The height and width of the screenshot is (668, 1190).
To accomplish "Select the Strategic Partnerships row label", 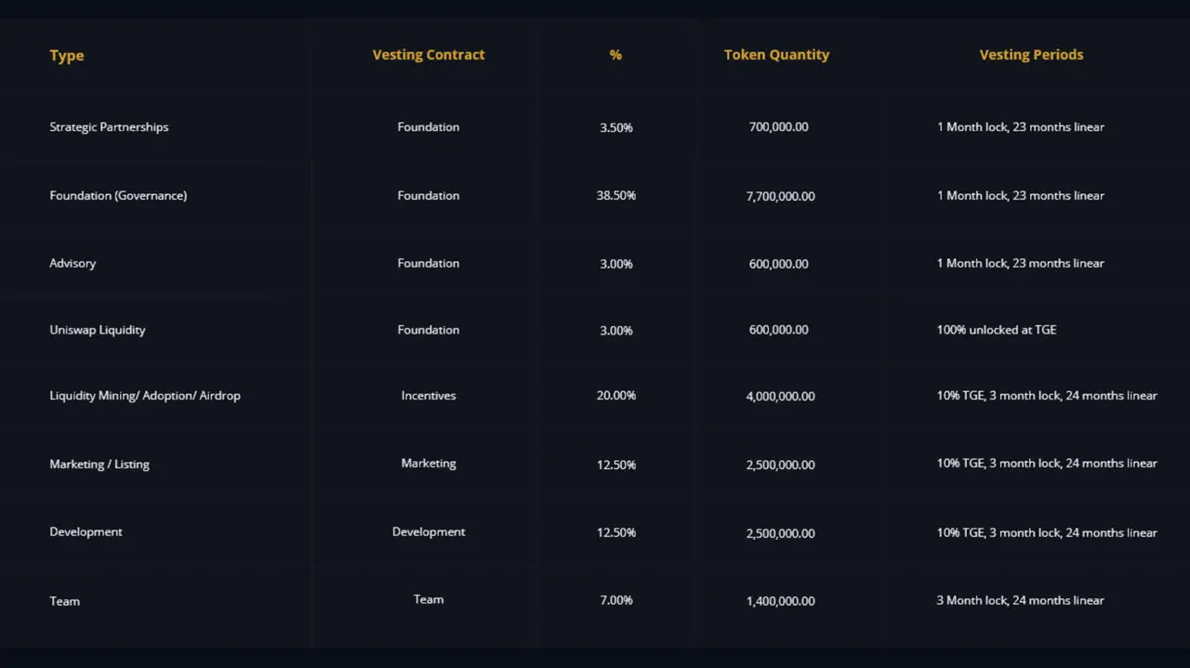I will coord(109,127).
